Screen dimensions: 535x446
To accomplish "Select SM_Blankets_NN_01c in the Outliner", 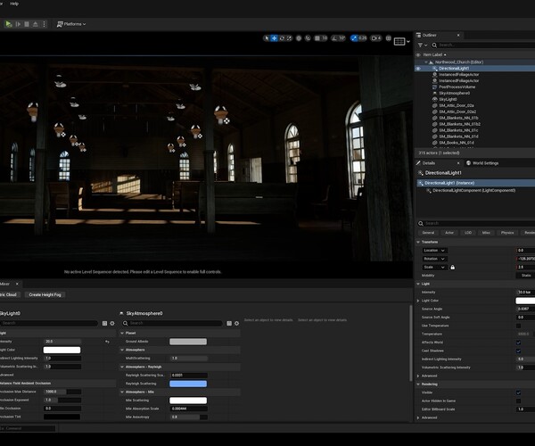I will tap(458, 130).
